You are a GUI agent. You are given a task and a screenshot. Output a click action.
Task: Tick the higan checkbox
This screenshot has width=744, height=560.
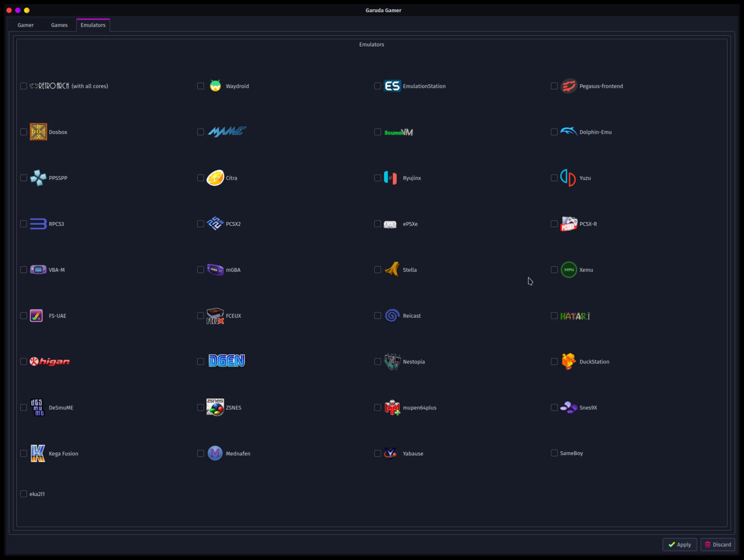24,362
